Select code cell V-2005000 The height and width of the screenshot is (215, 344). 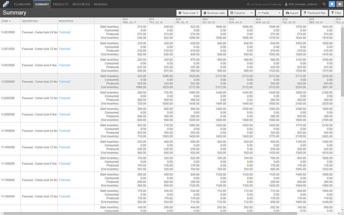coord(10,98)
